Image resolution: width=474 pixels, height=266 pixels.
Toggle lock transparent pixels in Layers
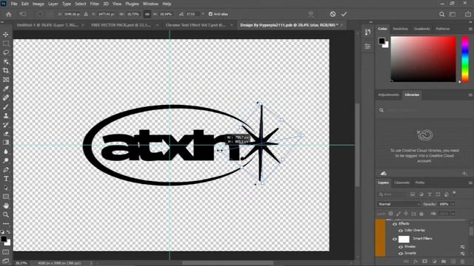pyautogui.click(x=391, y=214)
